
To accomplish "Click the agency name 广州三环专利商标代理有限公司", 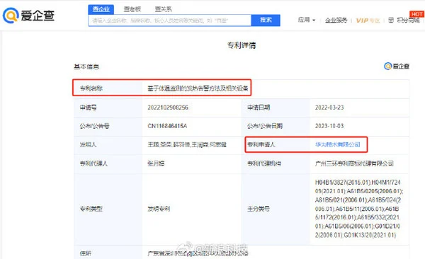I will [x=354, y=163].
